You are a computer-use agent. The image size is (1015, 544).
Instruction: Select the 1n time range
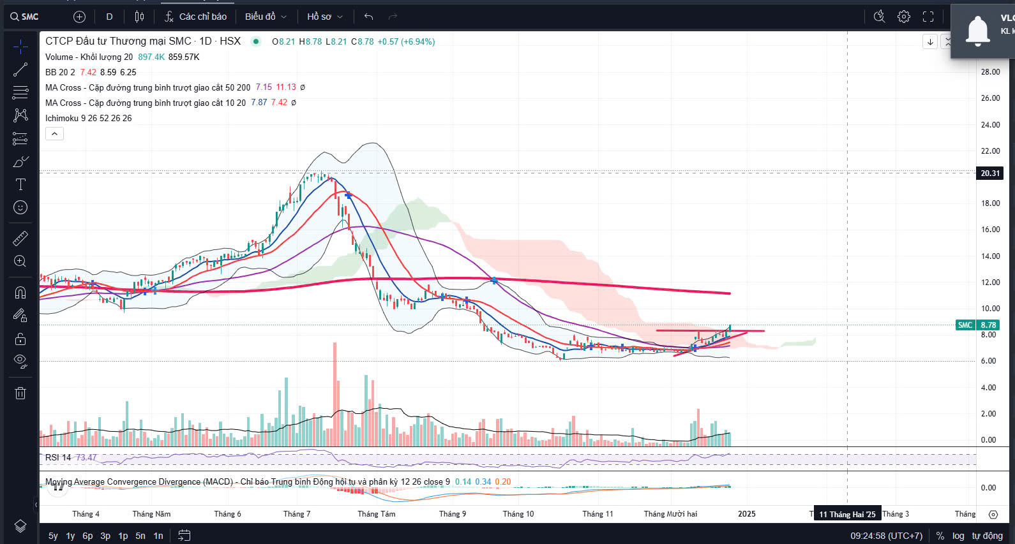pos(158,536)
